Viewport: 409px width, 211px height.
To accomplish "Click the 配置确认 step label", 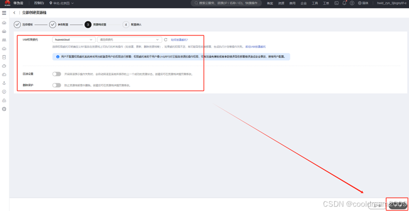I will (136, 25).
